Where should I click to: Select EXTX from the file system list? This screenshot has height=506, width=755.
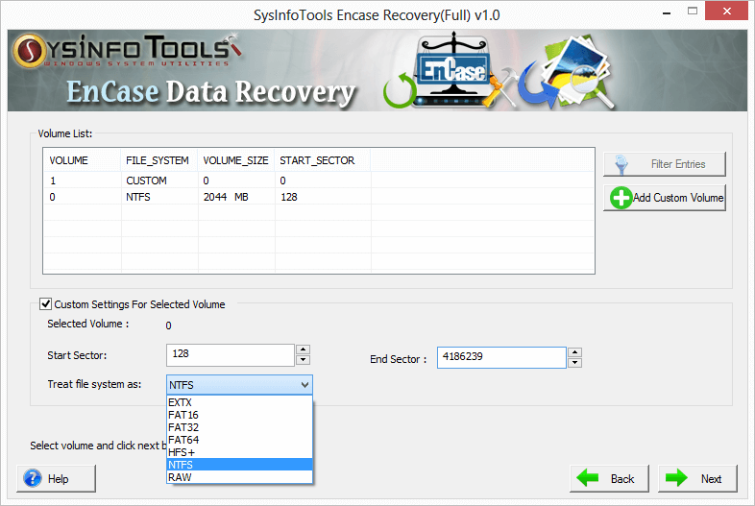click(239, 402)
